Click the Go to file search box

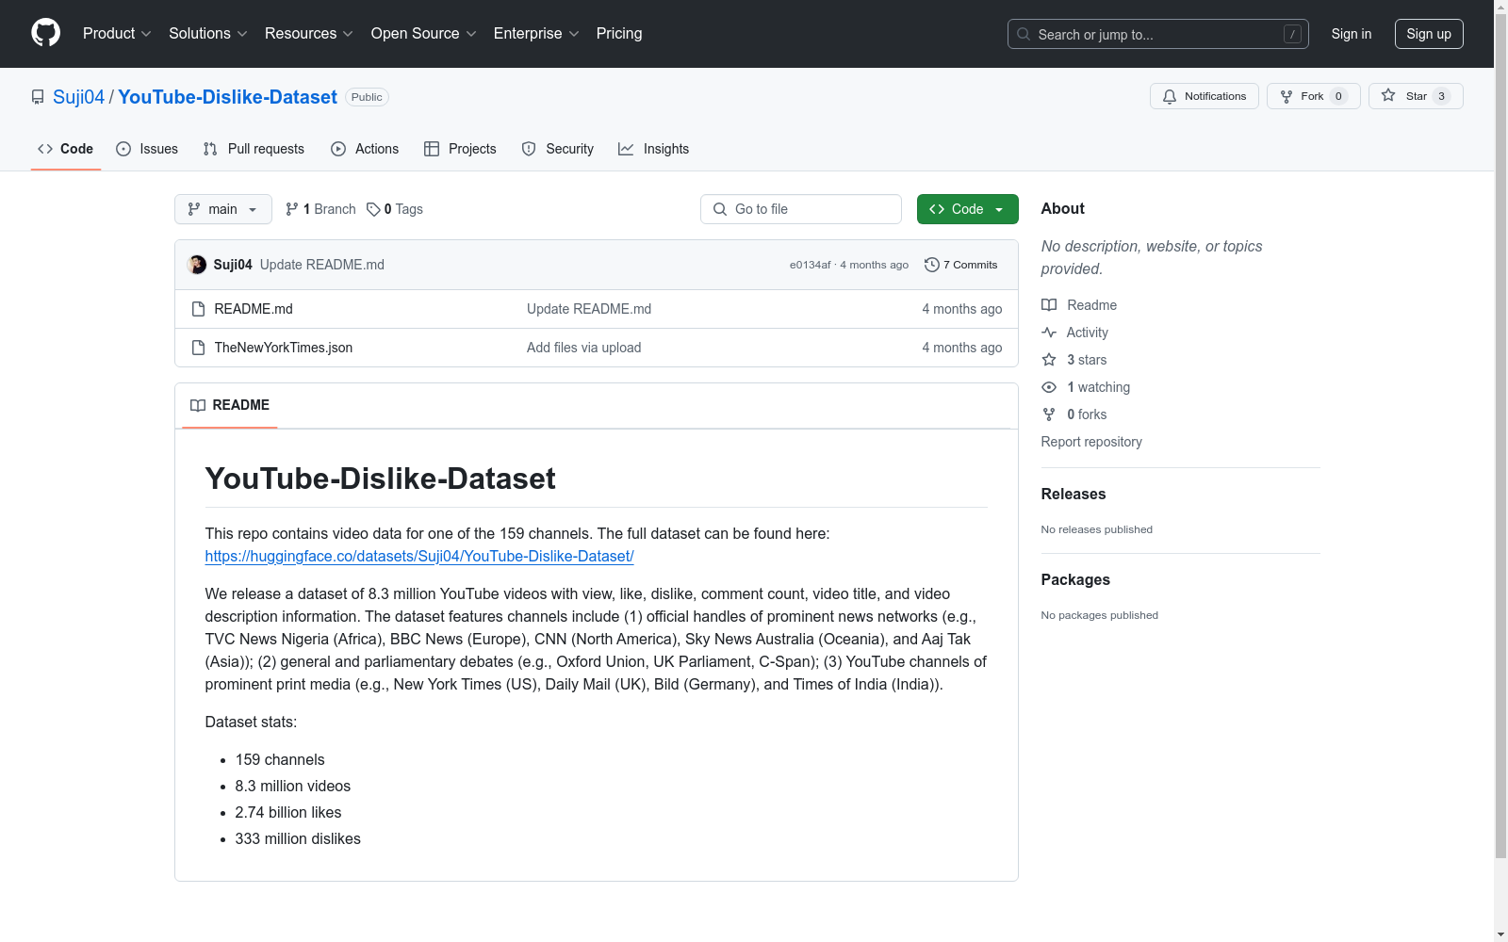tap(801, 209)
